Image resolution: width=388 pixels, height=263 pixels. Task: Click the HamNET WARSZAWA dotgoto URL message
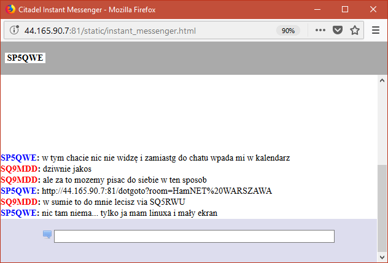tap(157, 191)
